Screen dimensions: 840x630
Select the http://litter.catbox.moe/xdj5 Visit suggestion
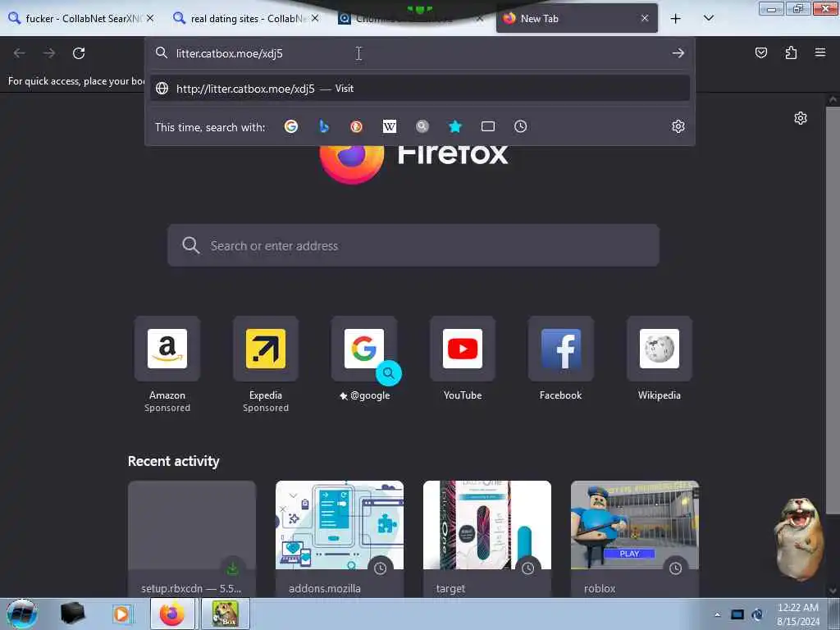tap(420, 89)
